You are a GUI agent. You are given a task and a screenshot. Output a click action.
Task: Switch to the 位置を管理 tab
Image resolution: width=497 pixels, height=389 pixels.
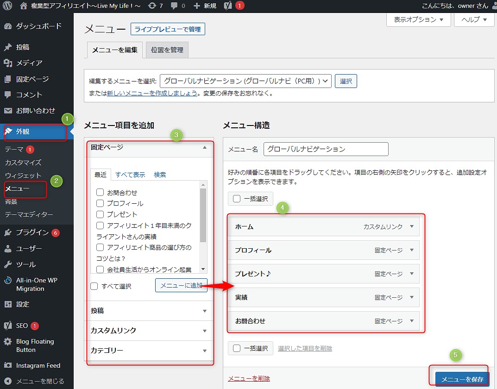(x=167, y=50)
